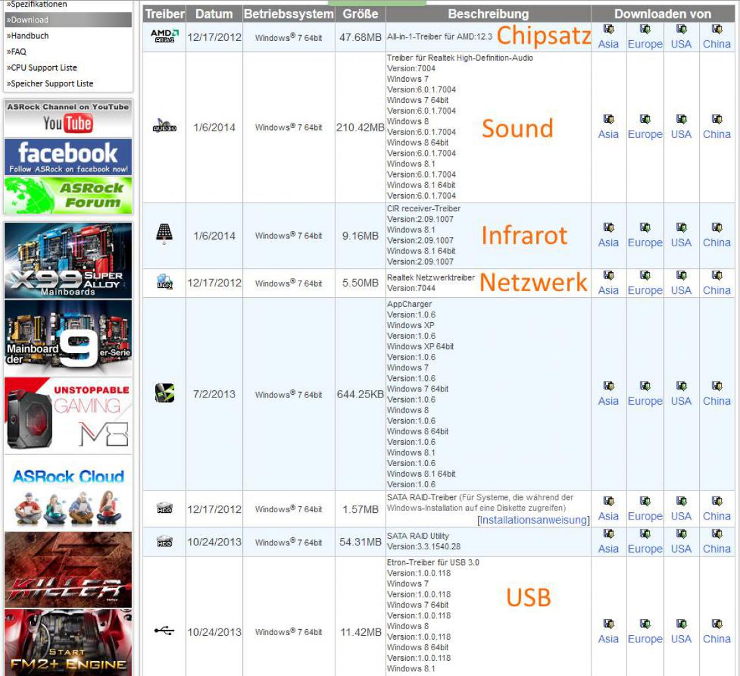
Task: Click Asia download icon for audio driver
Action: point(609,119)
